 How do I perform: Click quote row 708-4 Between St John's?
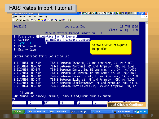coord(75,73)
